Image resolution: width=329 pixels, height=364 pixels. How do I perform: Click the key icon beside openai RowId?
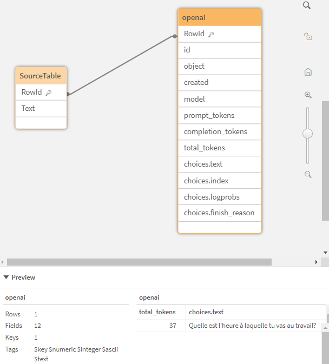point(211,34)
